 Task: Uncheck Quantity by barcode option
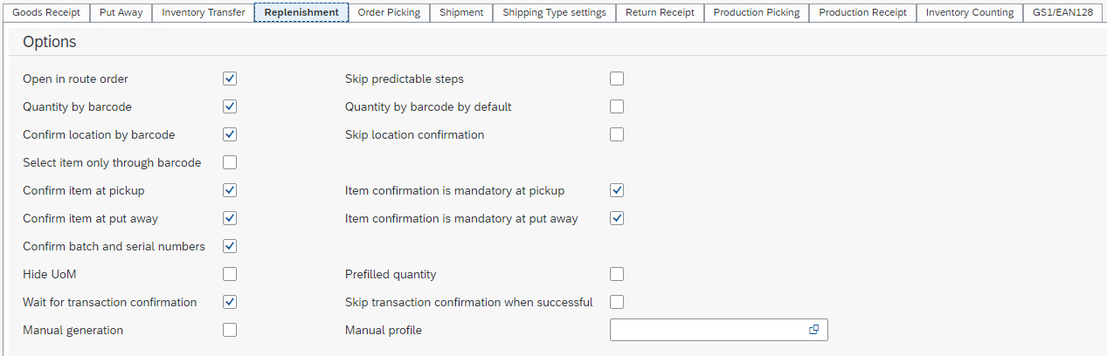click(230, 106)
